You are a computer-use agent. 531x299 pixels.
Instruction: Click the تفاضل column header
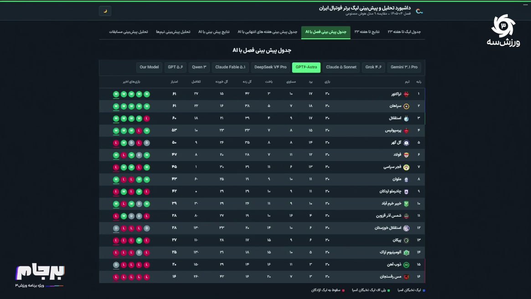tap(196, 82)
